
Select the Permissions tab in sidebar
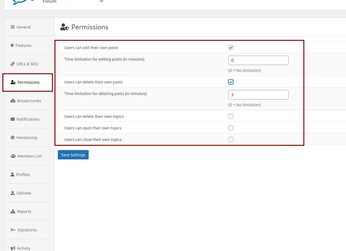pos(28,83)
